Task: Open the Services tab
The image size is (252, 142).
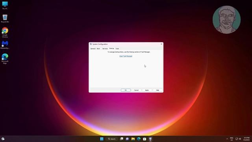Action: (105, 49)
